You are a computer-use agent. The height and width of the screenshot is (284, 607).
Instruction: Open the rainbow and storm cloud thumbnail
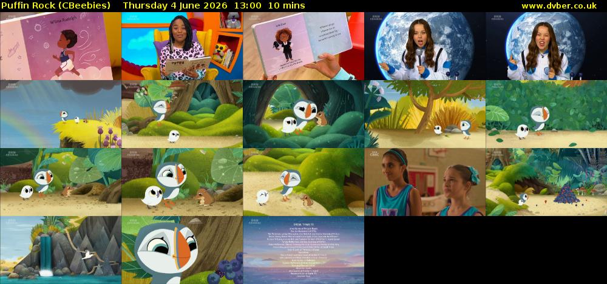coord(60,114)
